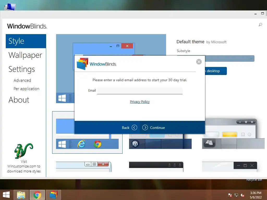Open File Explorer from the taskbar
Viewport: 267px width, 200px height.
21,195
